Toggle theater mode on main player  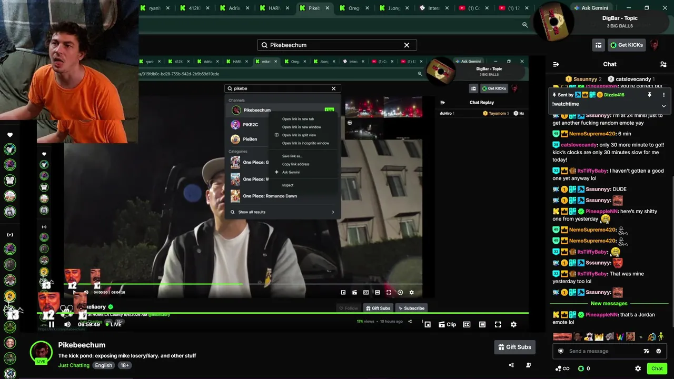[482, 325]
